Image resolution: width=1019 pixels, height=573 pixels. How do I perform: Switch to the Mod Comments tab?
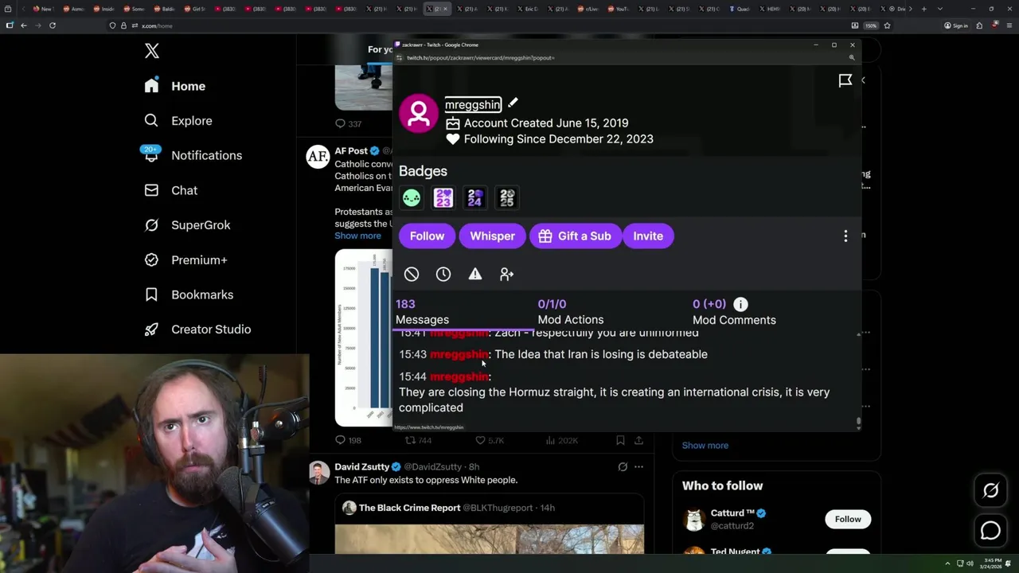pos(734,312)
